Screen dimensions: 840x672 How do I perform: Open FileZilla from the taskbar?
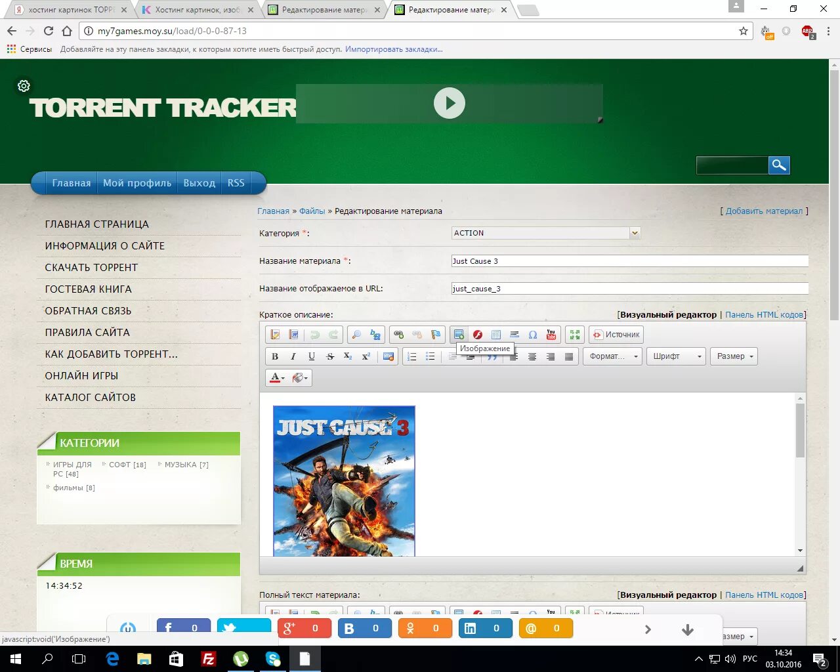point(208,659)
